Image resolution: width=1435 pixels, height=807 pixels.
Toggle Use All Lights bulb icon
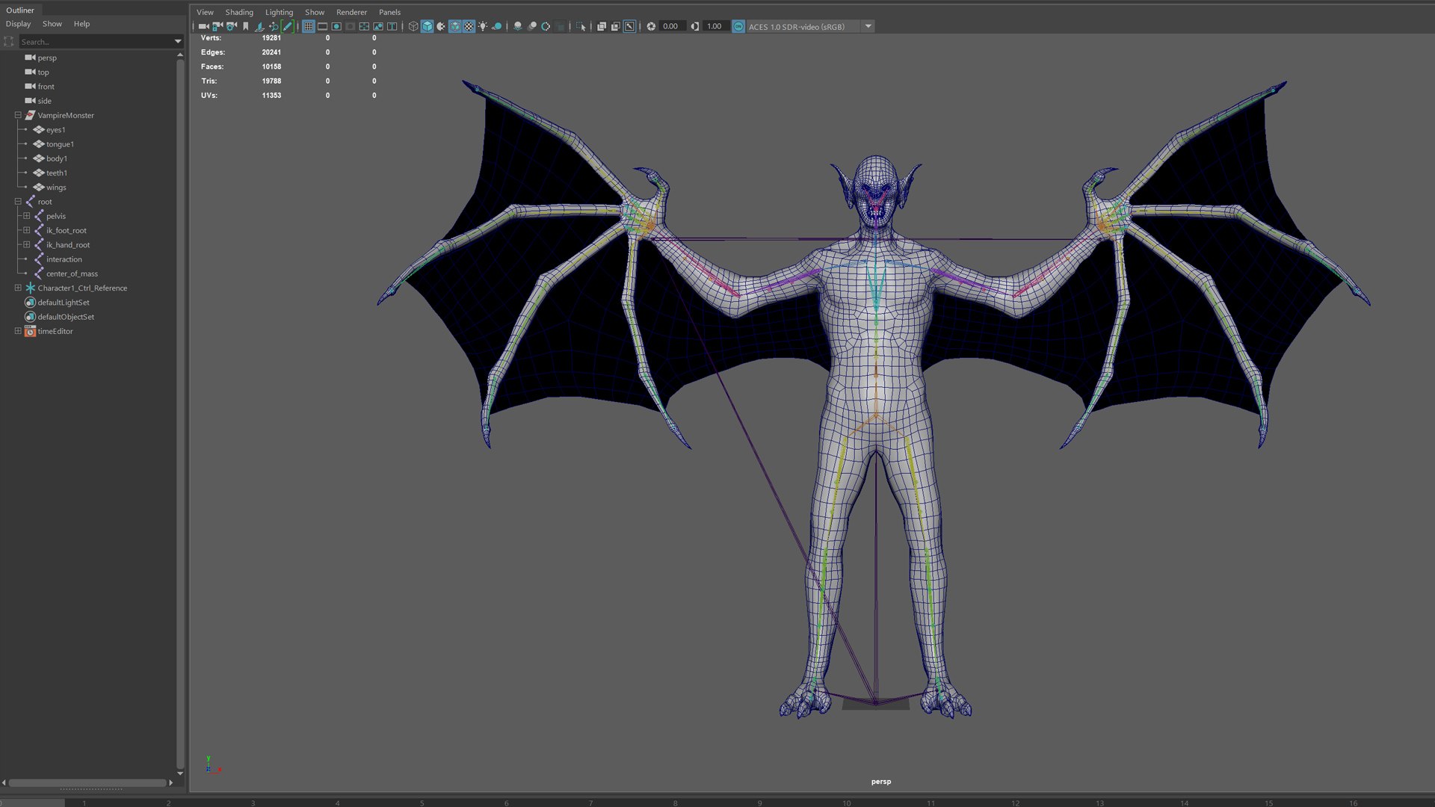click(483, 26)
